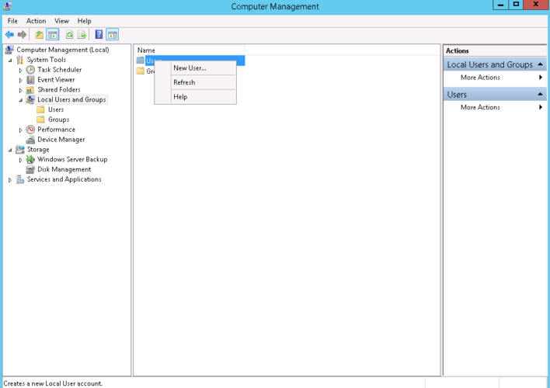Choose Refresh from the context menu
Viewport: 550px width, 388px height.
click(184, 82)
